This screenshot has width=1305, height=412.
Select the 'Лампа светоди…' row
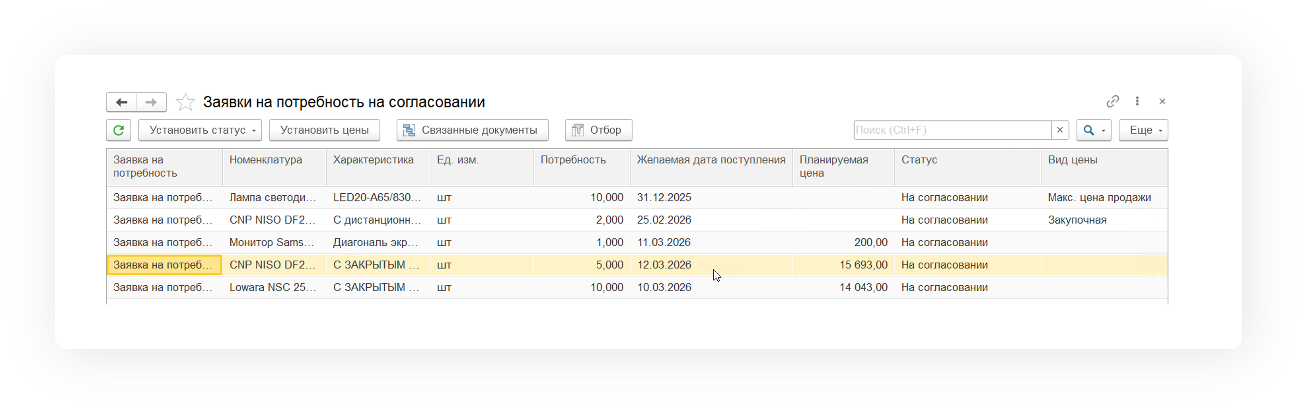click(x=272, y=198)
